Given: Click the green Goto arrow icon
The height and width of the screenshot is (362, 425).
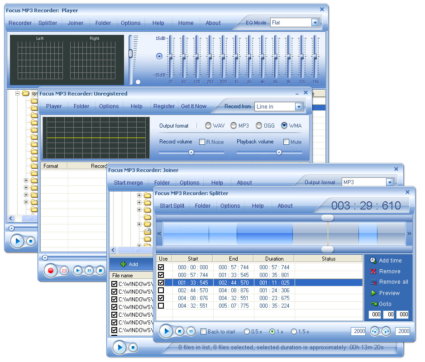Looking at the screenshot, I should coord(374,304).
